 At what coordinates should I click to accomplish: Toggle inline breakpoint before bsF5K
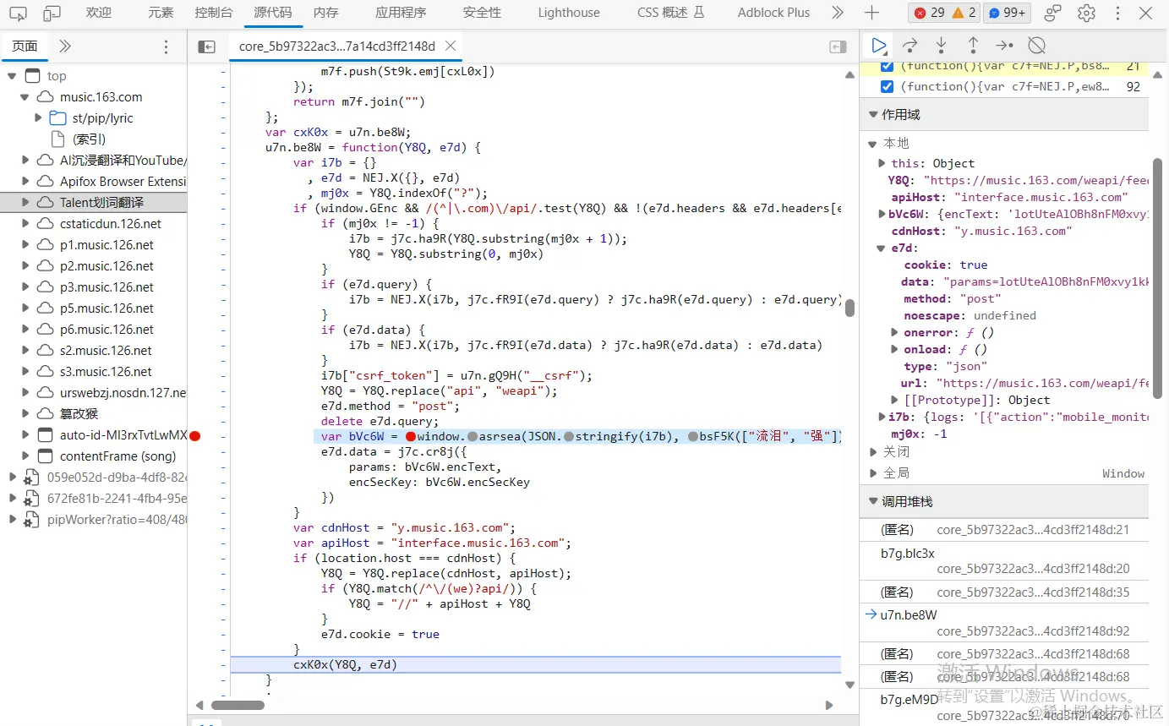pos(694,436)
